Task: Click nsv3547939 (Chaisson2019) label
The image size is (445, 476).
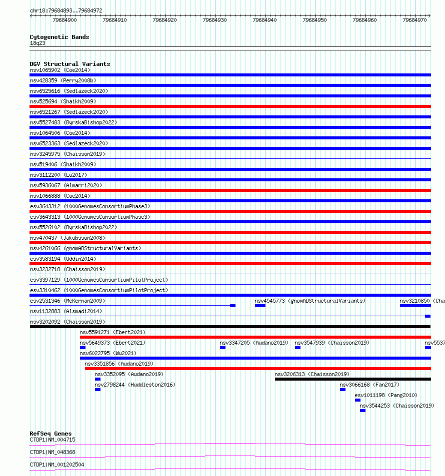Action: (x=332, y=343)
